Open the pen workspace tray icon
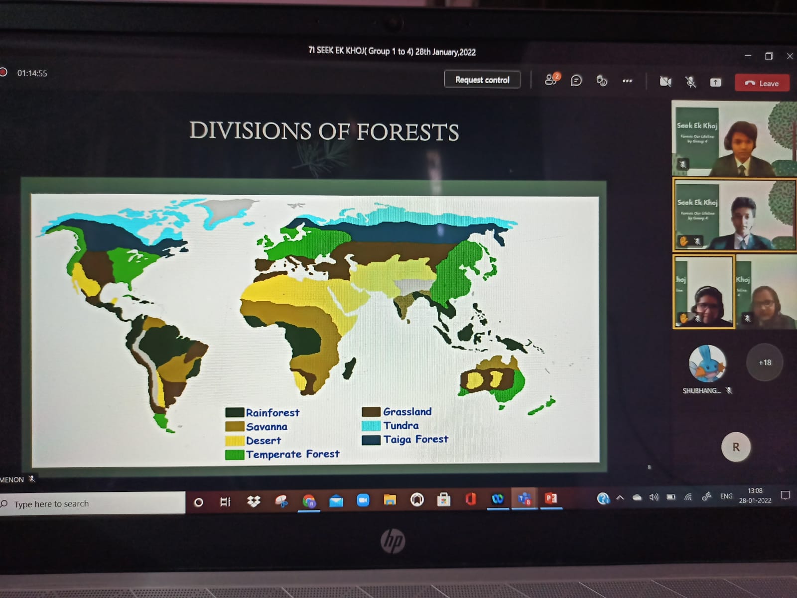The width and height of the screenshot is (797, 598). [x=706, y=496]
